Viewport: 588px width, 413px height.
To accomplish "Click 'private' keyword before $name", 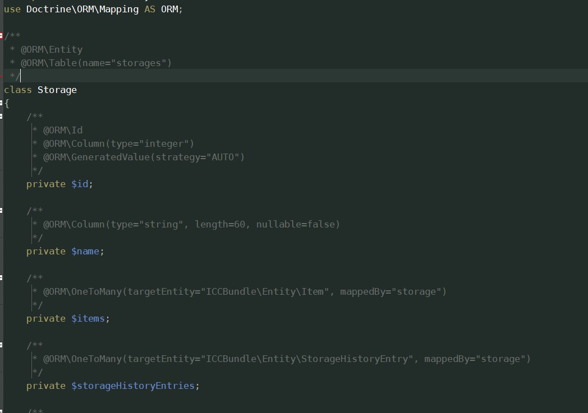I will 46,251.
